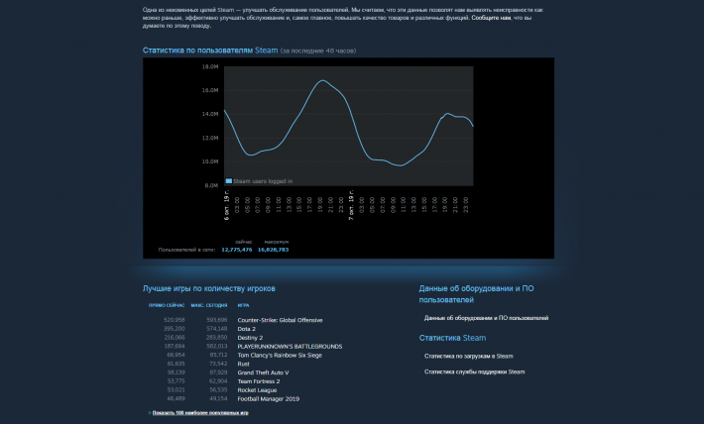Viewport: 704px width, 424px height.
Task: Open 'Статистика службы поддержки Steam' link
Action: click(475, 371)
